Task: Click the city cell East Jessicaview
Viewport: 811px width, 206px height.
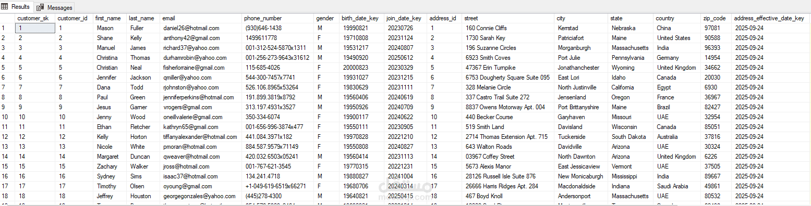Action: point(582,166)
